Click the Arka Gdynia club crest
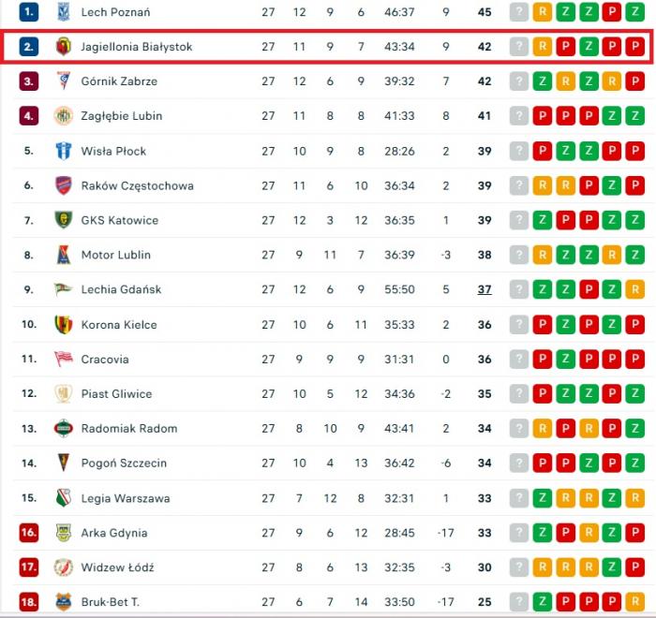The image size is (656, 618). (x=64, y=533)
